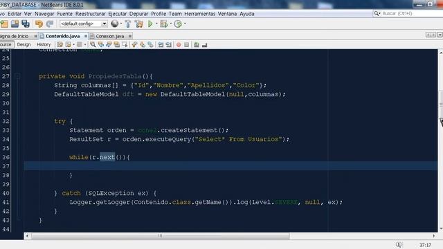The height and width of the screenshot is (249, 443).
Task: Find the next occurrence
Action: (x=109, y=44)
